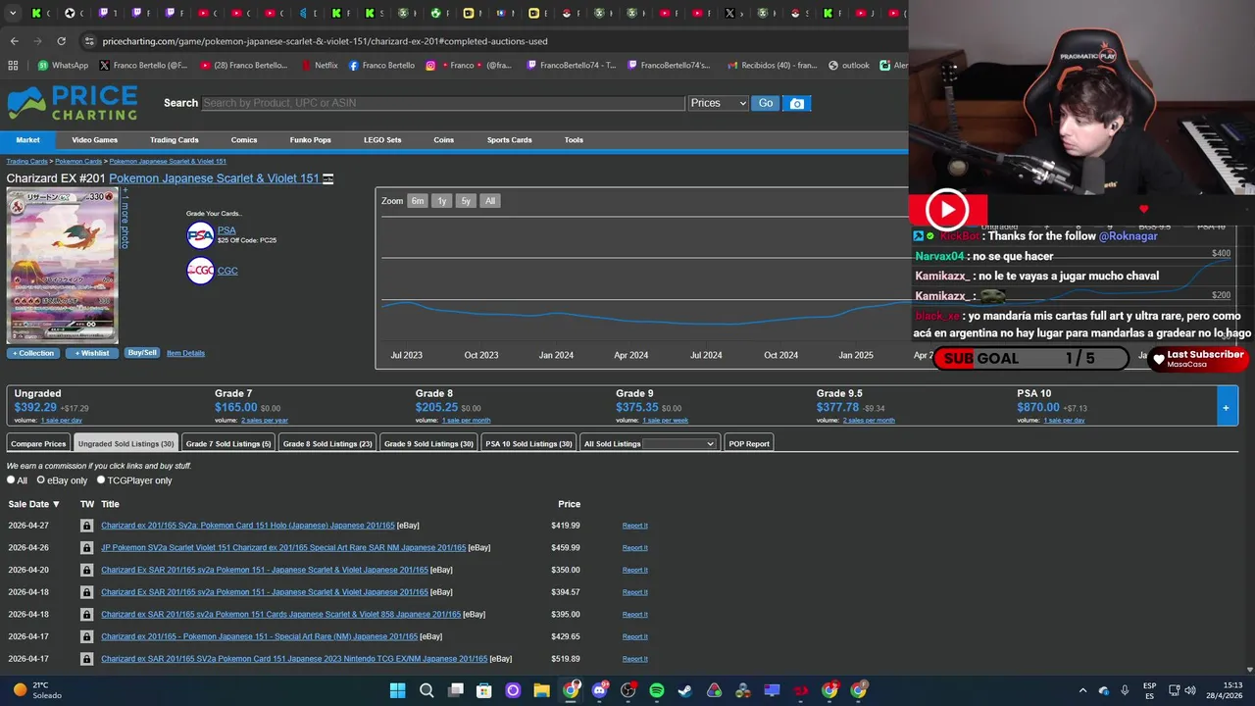Set chart zoom to All

490,201
